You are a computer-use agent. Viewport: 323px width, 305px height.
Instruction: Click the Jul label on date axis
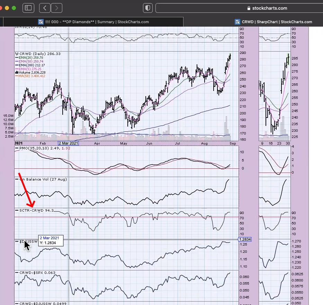177,144
